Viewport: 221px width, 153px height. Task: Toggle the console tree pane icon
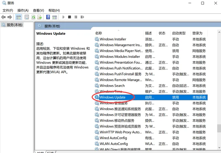(18, 17)
